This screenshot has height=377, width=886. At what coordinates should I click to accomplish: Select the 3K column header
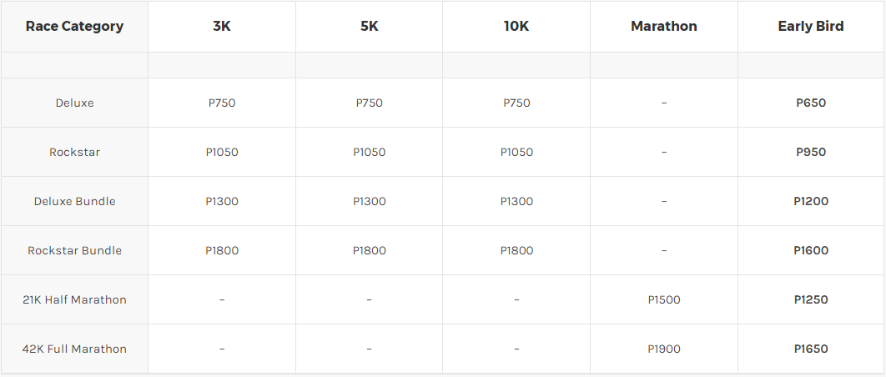point(222,26)
